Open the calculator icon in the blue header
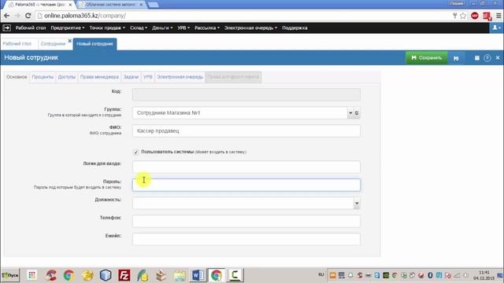Screen dimensions: 504x283 point(477,57)
